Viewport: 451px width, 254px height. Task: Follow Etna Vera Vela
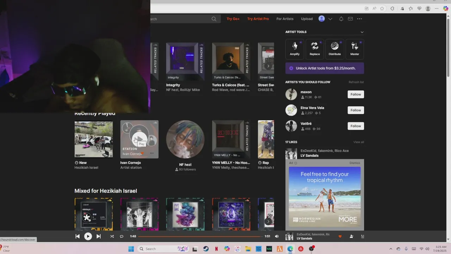coord(356,110)
